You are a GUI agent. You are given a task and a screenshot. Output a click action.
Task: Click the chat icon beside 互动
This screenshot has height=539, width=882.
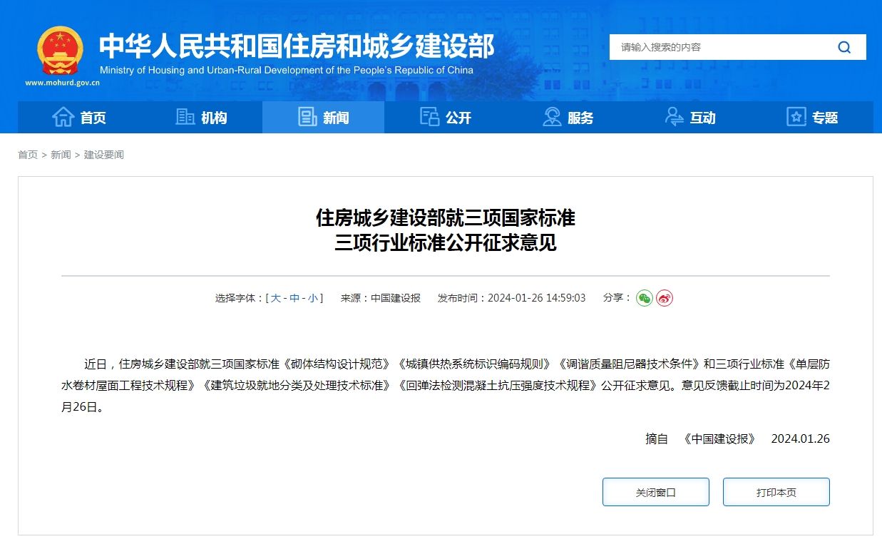tap(673, 117)
